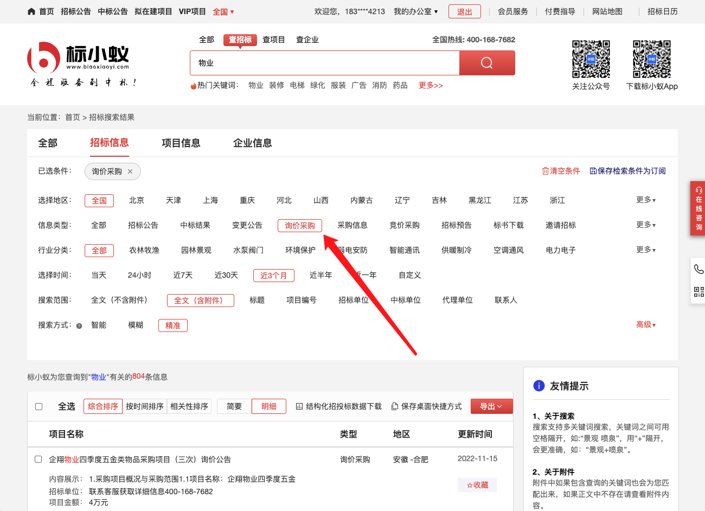Click the 清空条件 trash icon
This screenshot has height=511, width=705.
[x=546, y=171]
